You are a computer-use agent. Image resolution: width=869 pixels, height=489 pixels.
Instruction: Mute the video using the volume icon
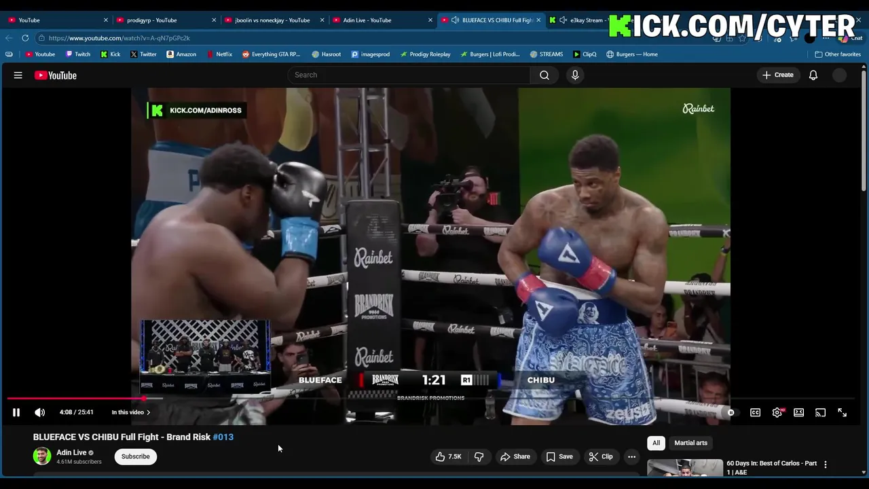pyautogui.click(x=40, y=412)
